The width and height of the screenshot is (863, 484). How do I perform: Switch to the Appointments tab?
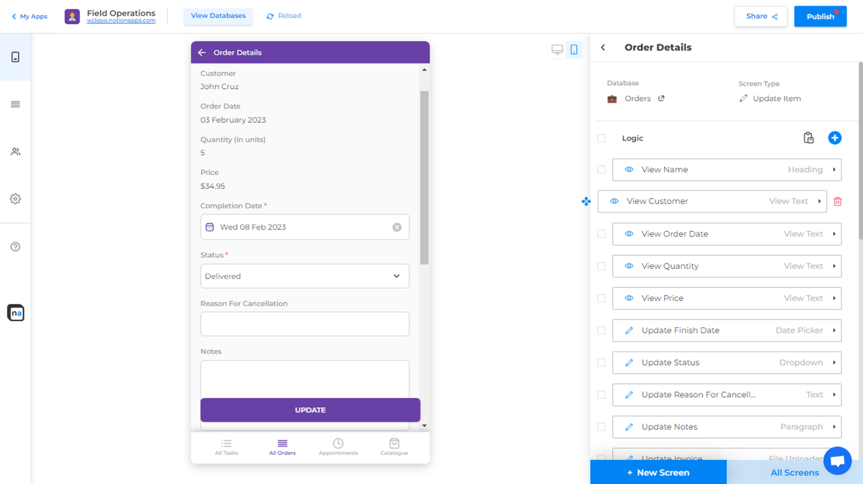click(338, 447)
